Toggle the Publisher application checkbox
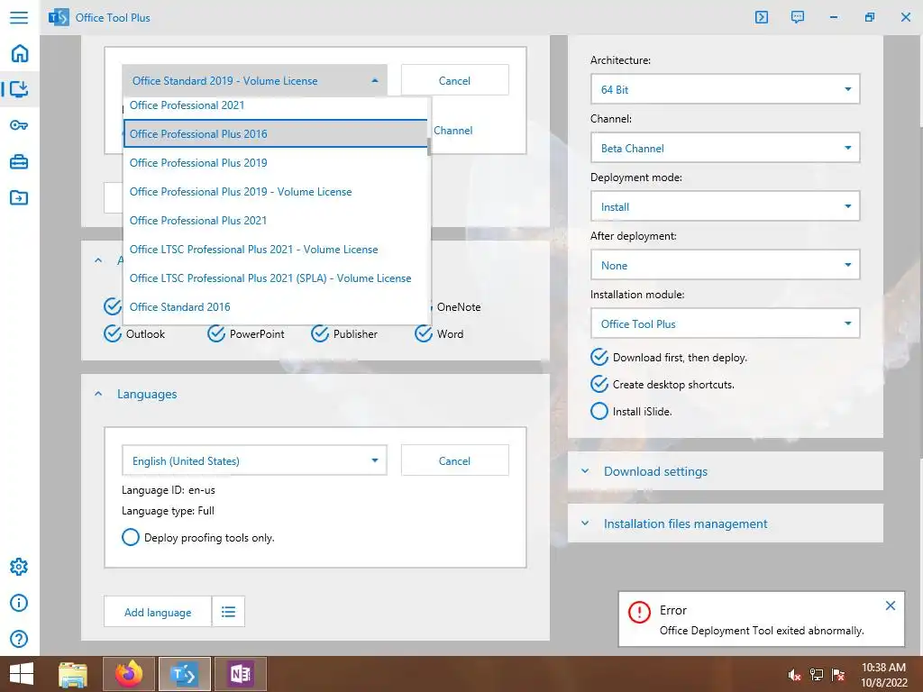Viewport: 923px width, 692px height. 320,333
